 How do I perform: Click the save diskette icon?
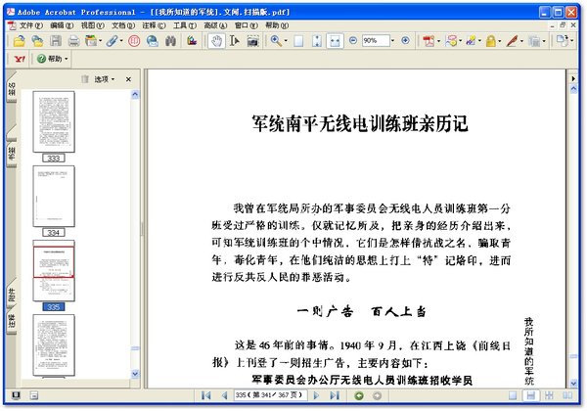tap(56, 41)
